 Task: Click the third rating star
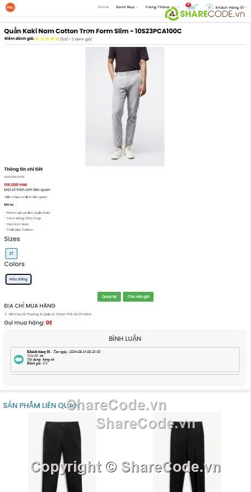pyautogui.click(x=47, y=39)
